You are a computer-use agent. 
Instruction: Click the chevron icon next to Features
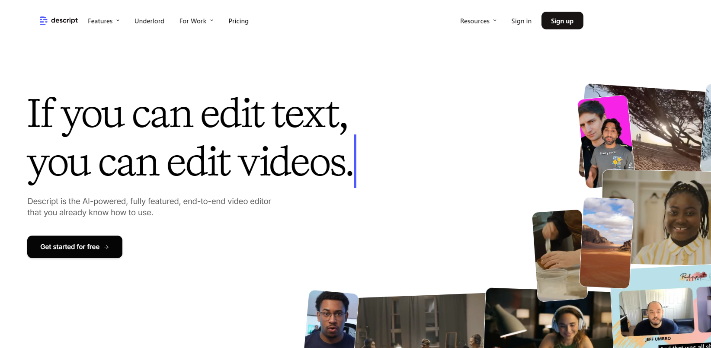click(118, 20)
